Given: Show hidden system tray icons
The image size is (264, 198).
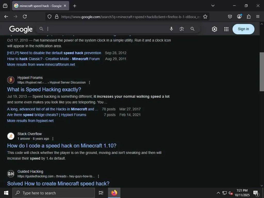Looking at the screenshot, I should (x=218, y=193).
